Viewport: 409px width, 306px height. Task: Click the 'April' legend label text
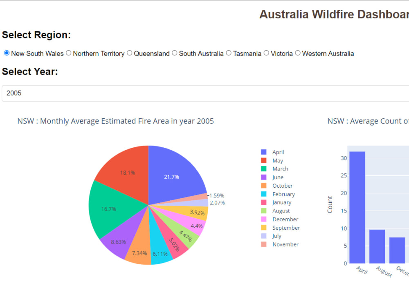click(278, 152)
